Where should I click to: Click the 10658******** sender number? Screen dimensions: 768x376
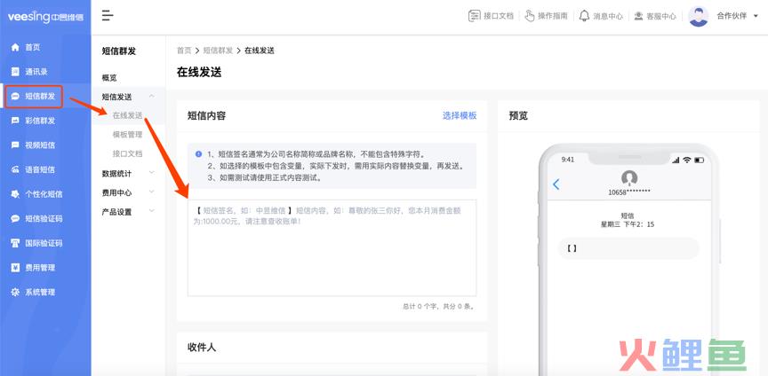click(629, 192)
